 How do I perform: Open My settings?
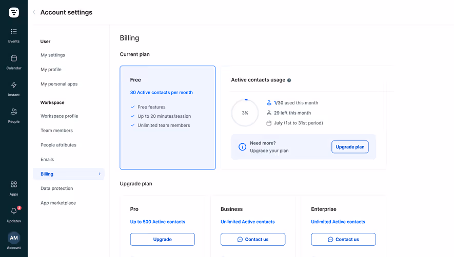(53, 55)
